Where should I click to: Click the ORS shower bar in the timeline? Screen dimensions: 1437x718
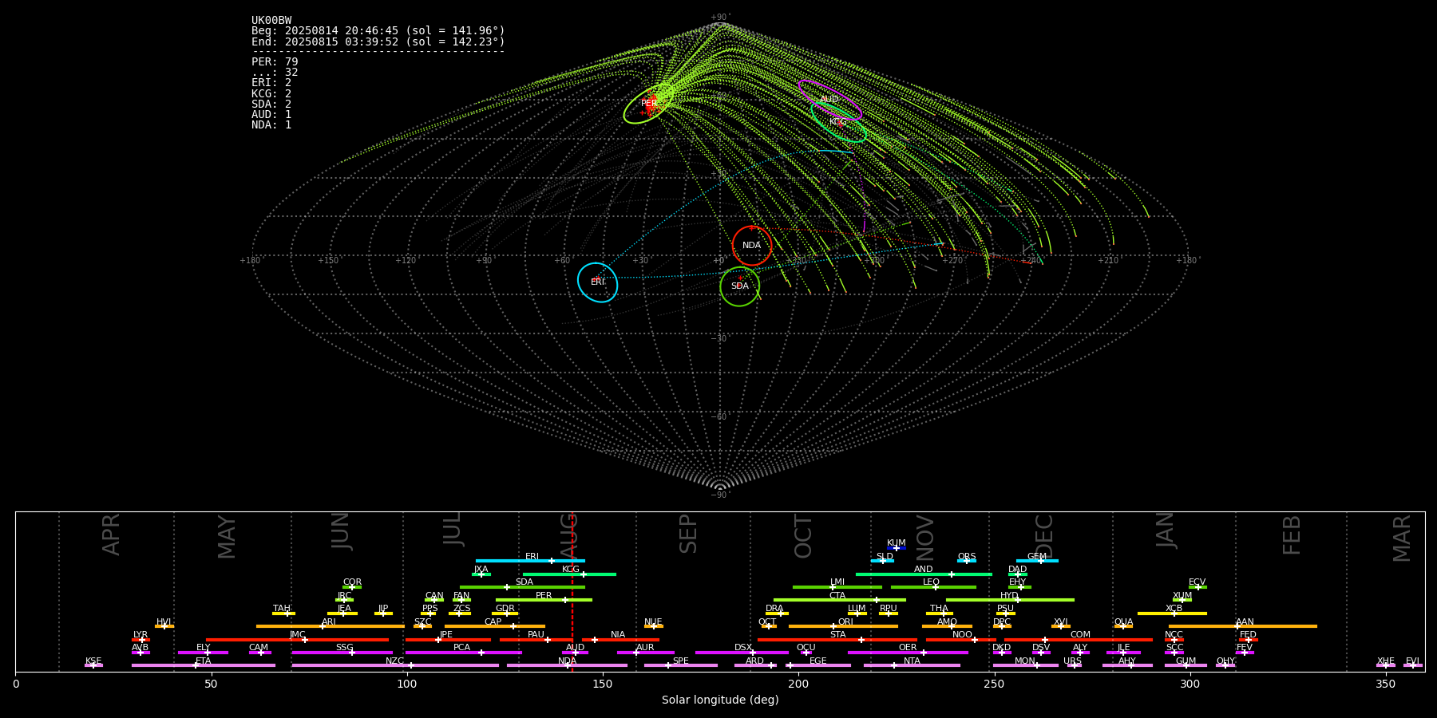point(967,561)
